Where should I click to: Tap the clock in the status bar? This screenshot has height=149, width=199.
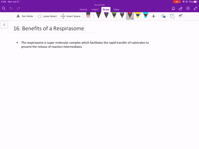[3, 2]
